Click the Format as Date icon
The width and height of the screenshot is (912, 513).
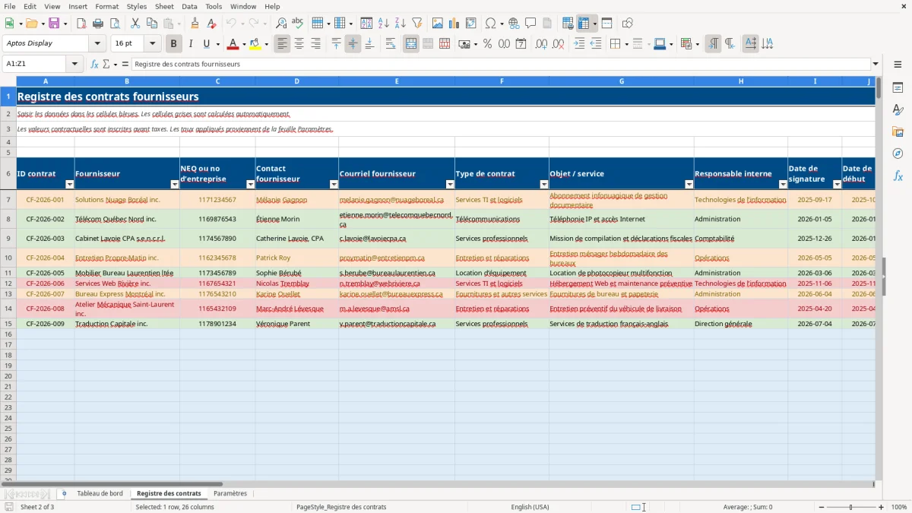(521, 44)
